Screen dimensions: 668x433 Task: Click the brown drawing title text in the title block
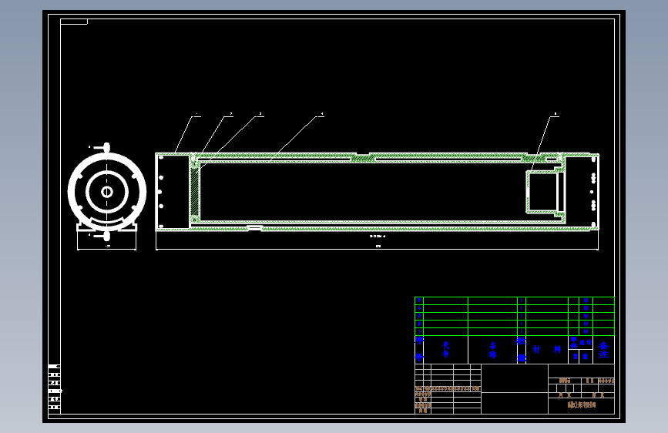(582, 404)
